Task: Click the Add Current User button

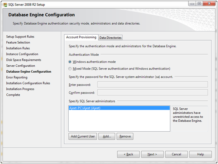Action: (83, 136)
